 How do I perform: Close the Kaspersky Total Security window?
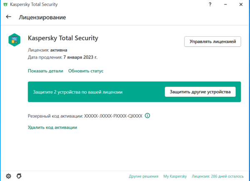[242, 5]
